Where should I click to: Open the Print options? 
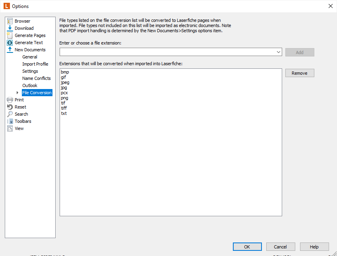[19, 100]
